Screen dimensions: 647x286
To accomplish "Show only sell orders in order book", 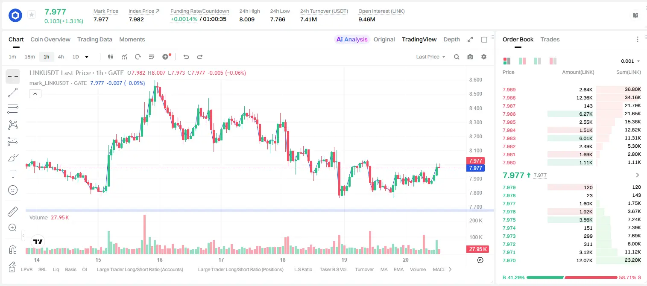I will pyautogui.click(x=553, y=61).
